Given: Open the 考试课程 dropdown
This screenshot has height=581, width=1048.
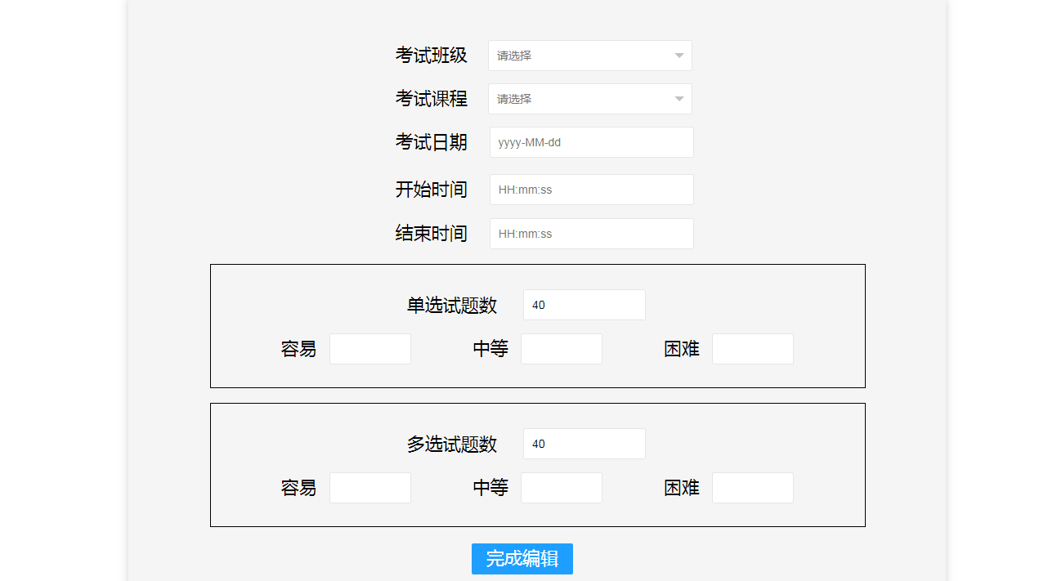Looking at the screenshot, I should coord(589,98).
